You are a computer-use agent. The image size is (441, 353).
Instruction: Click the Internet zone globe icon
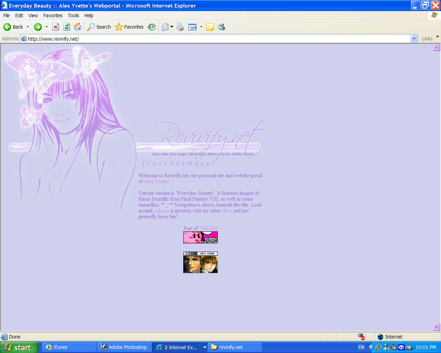click(380, 337)
